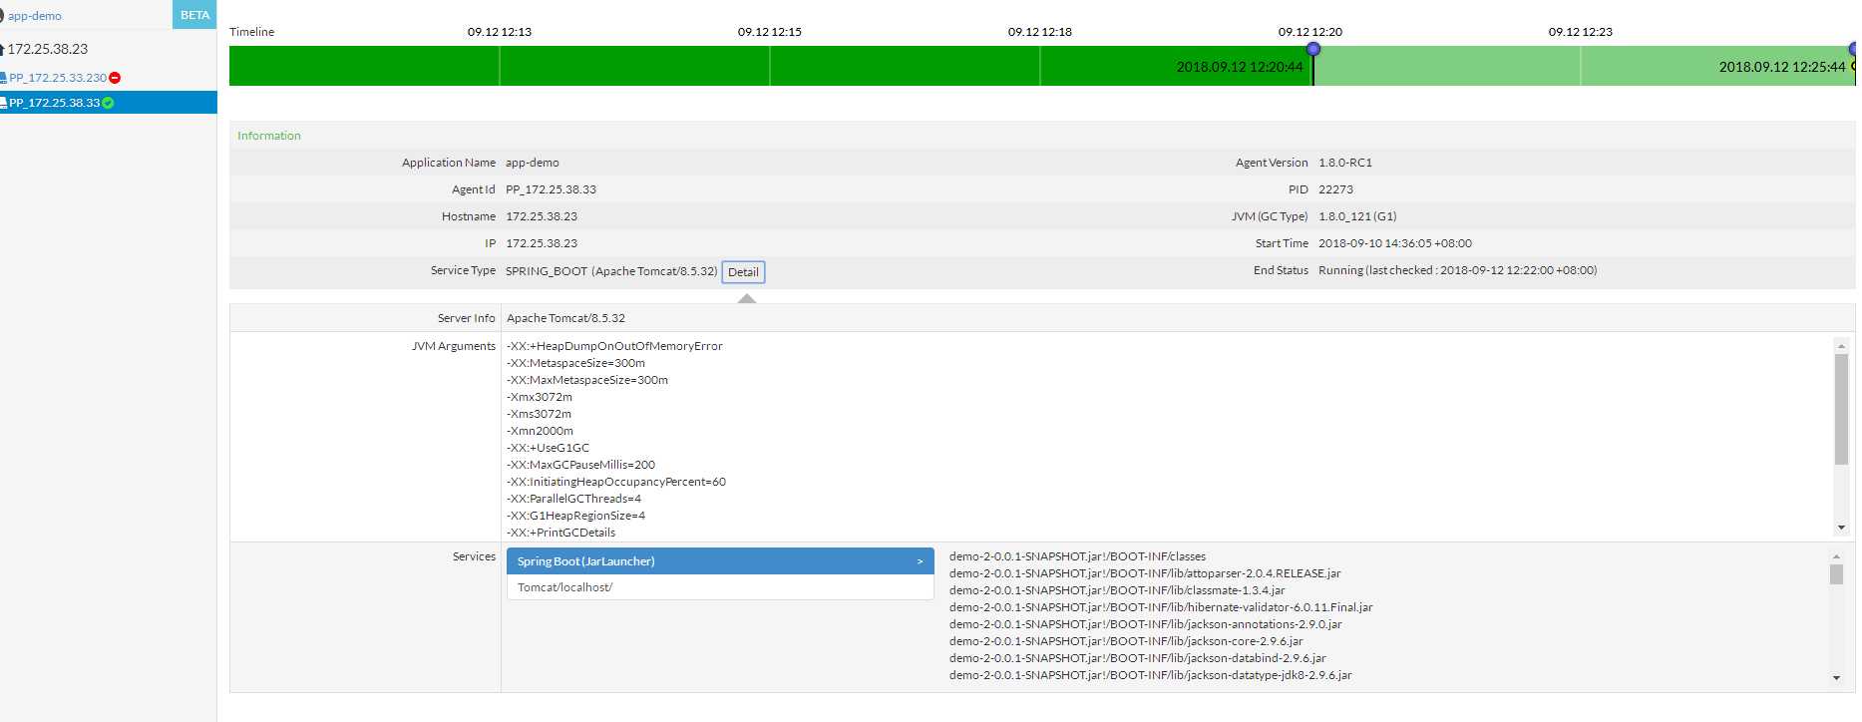Screen dimensions: 1862x722
Task: Click the attoparser-2.0.4.RELEASE.jar entry
Action: click(1145, 573)
